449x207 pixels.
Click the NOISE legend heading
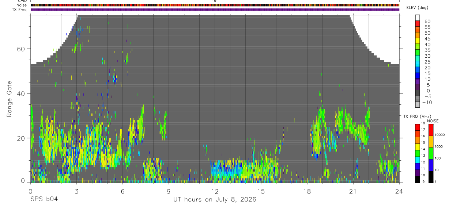click(x=433, y=121)
